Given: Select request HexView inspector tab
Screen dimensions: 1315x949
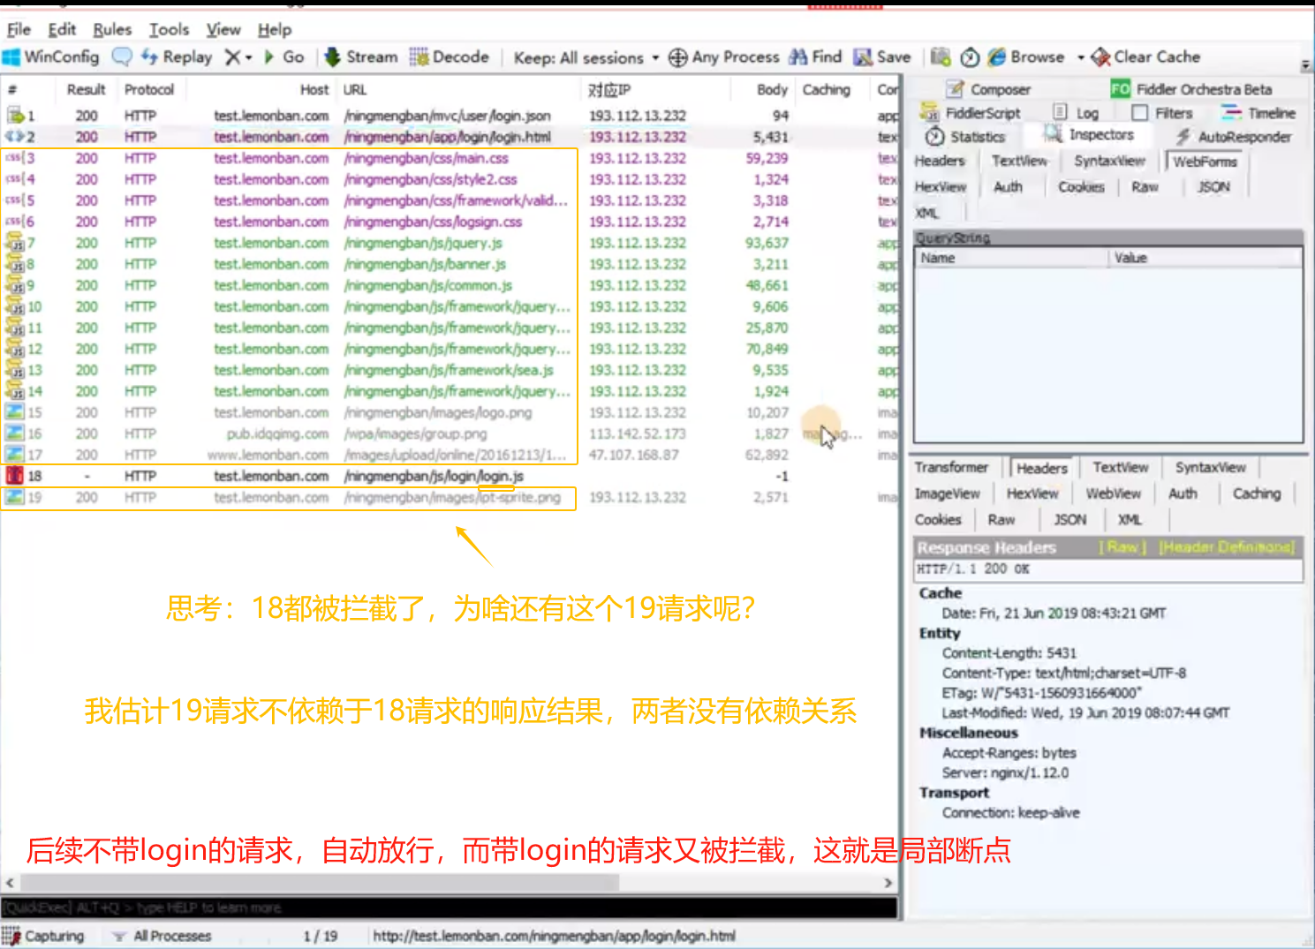Looking at the screenshot, I should 941,187.
